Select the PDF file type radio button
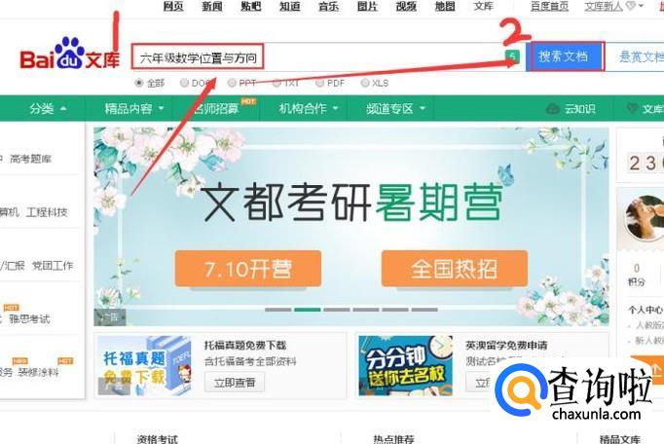664x444 pixels. click(319, 83)
